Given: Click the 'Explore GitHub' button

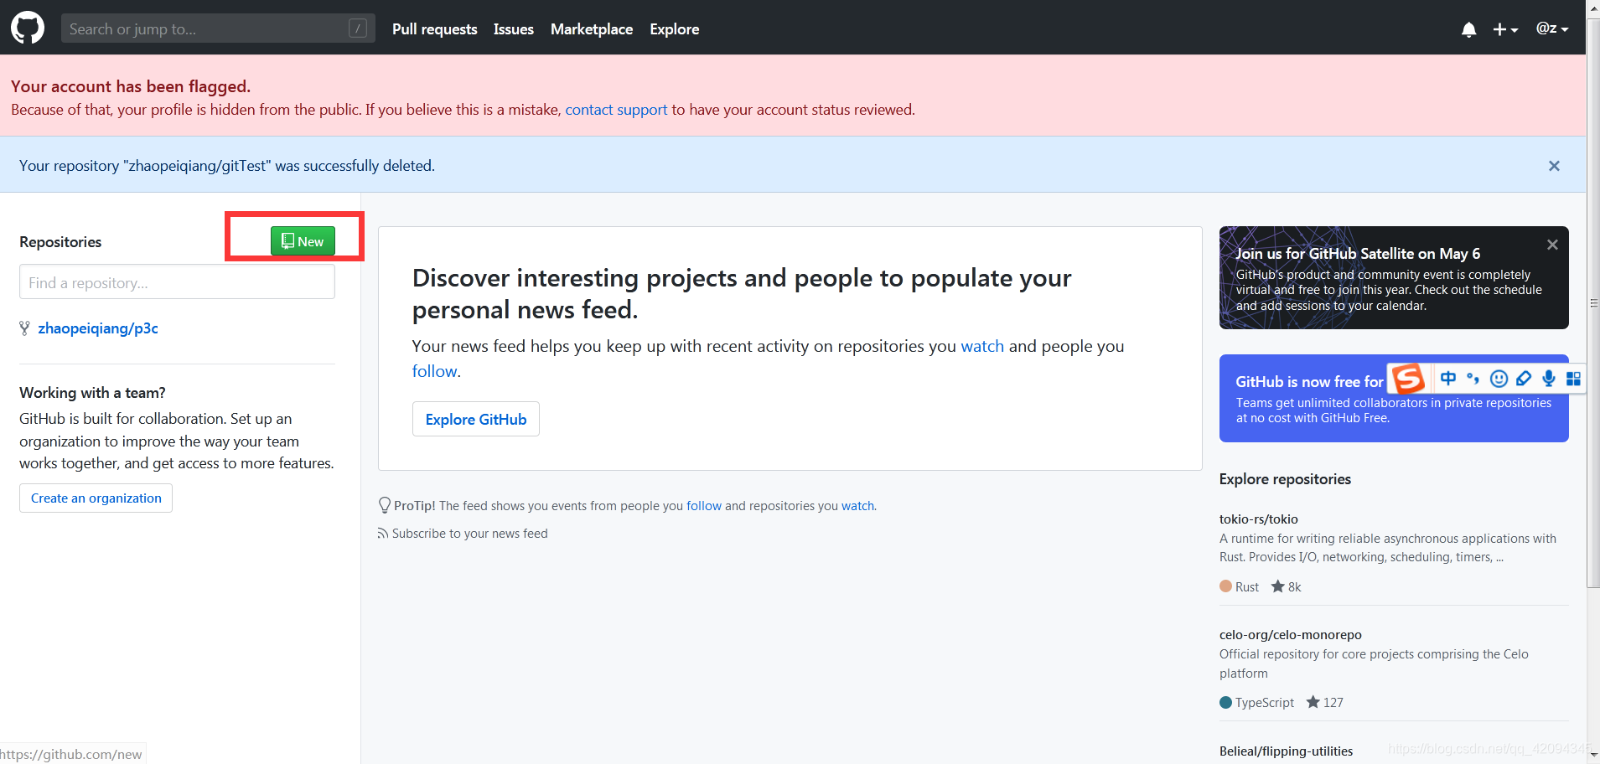Looking at the screenshot, I should point(475,420).
